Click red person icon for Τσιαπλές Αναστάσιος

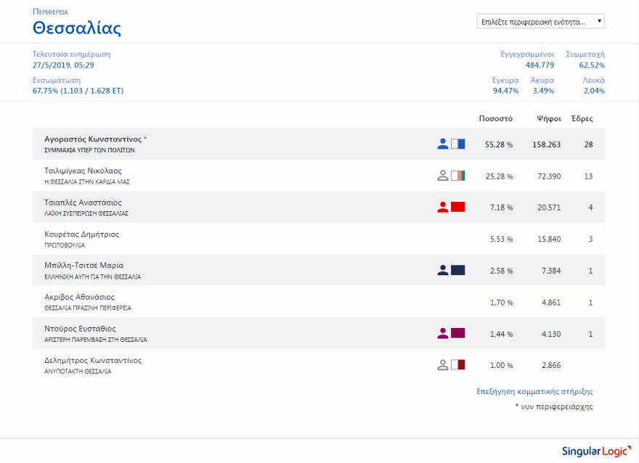[x=443, y=208]
